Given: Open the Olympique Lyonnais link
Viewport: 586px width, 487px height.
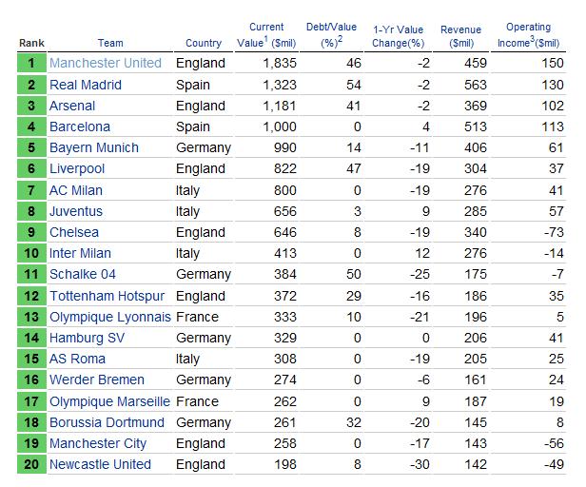Looking at the screenshot, I should 110,317.
